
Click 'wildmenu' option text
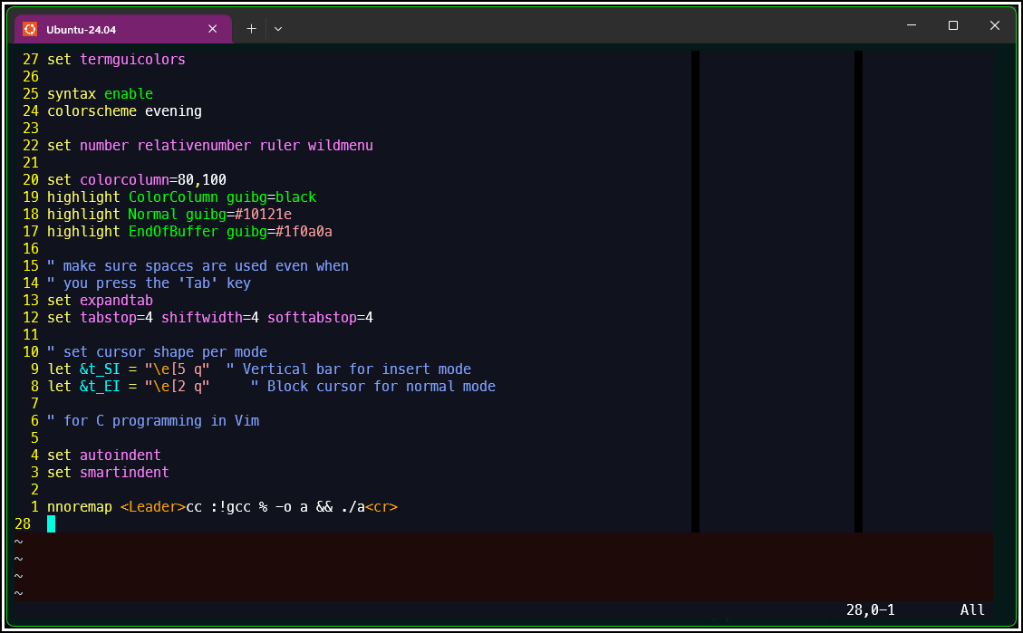pos(341,146)
